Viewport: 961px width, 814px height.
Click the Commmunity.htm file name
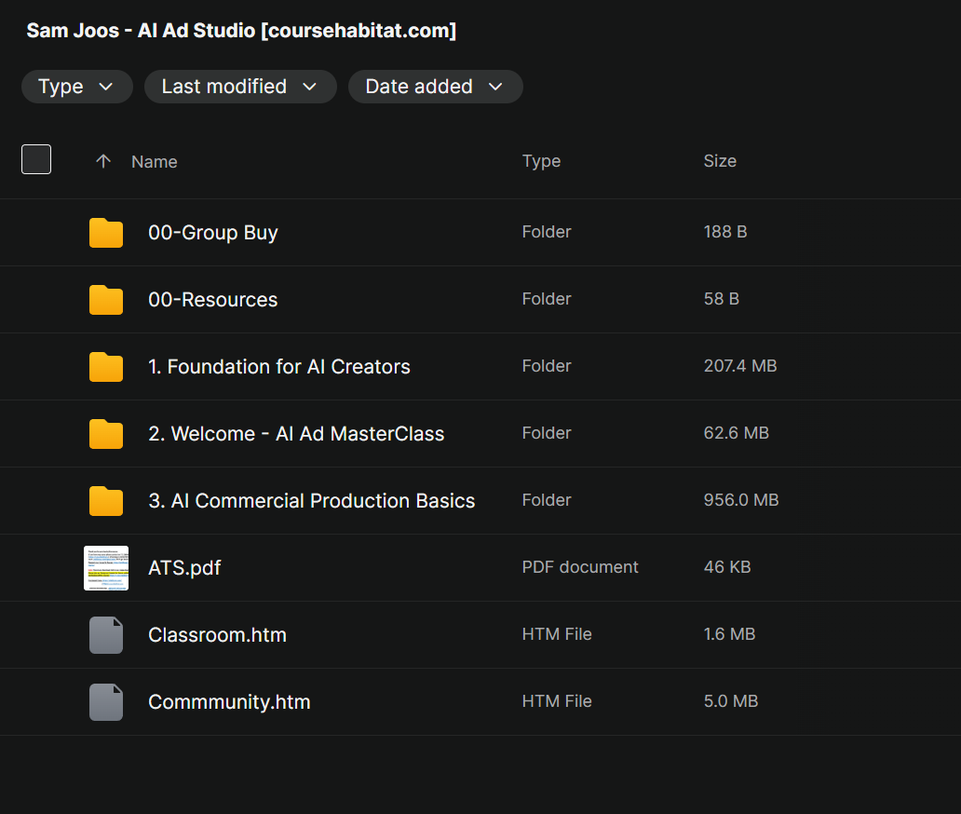pyautogui.click(x=229, y=702)
